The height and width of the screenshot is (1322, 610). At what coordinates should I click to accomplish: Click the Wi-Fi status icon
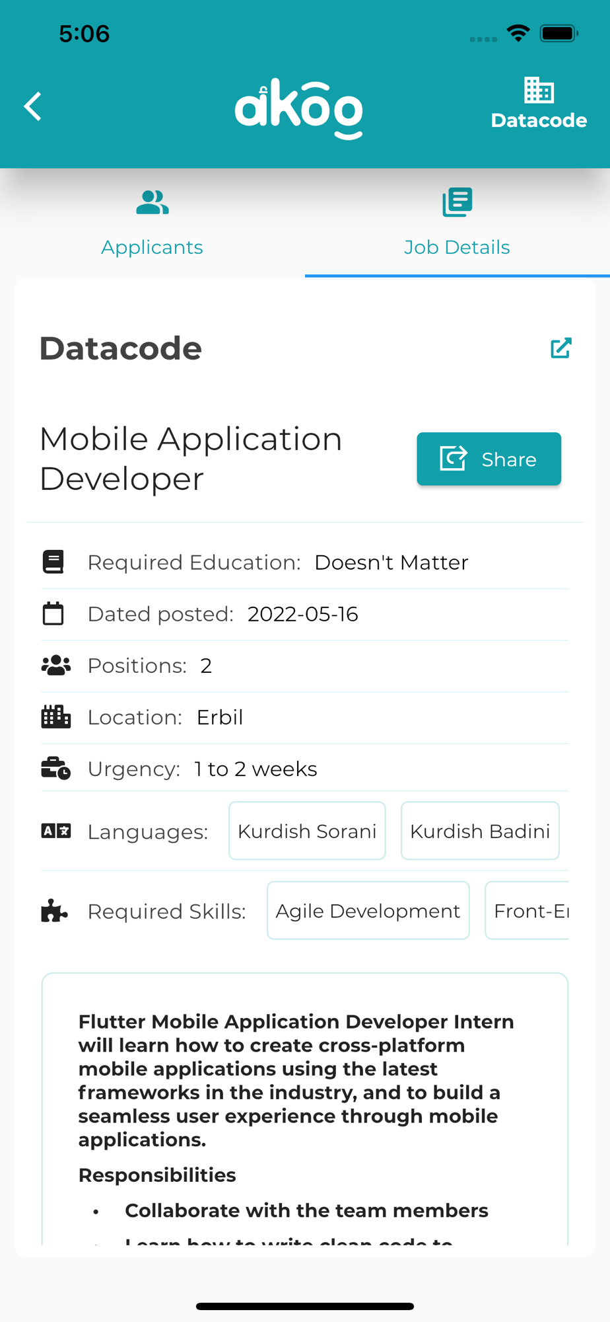[518, 33]
